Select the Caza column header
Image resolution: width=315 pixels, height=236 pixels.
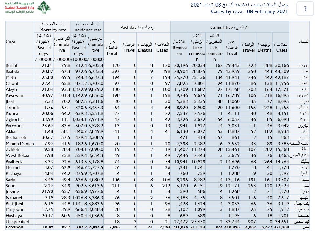point(10,42)
